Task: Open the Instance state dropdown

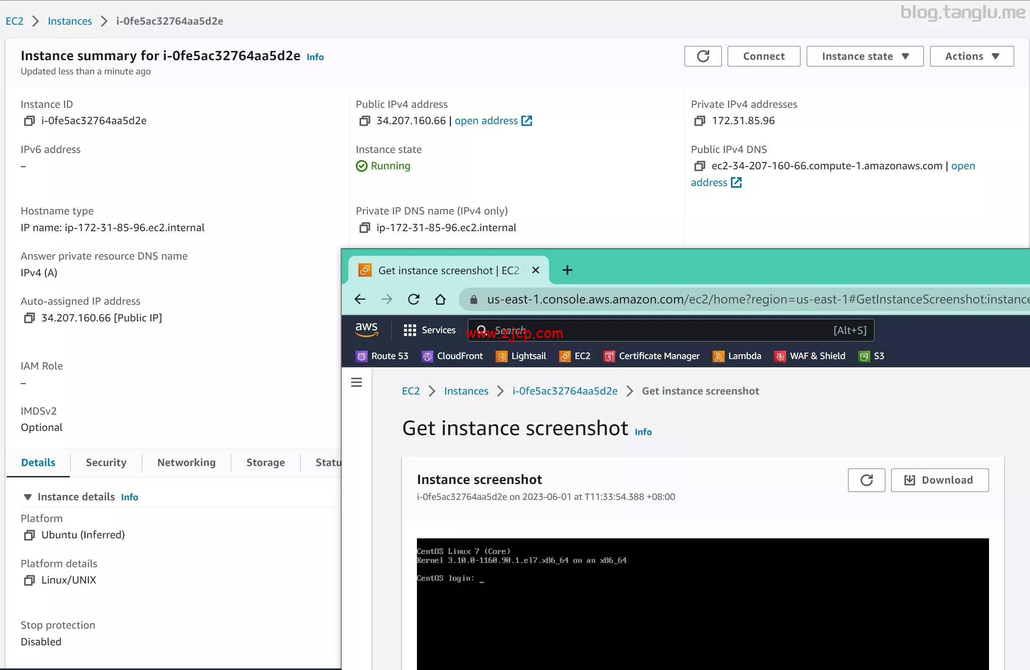Action: [864, 56]
